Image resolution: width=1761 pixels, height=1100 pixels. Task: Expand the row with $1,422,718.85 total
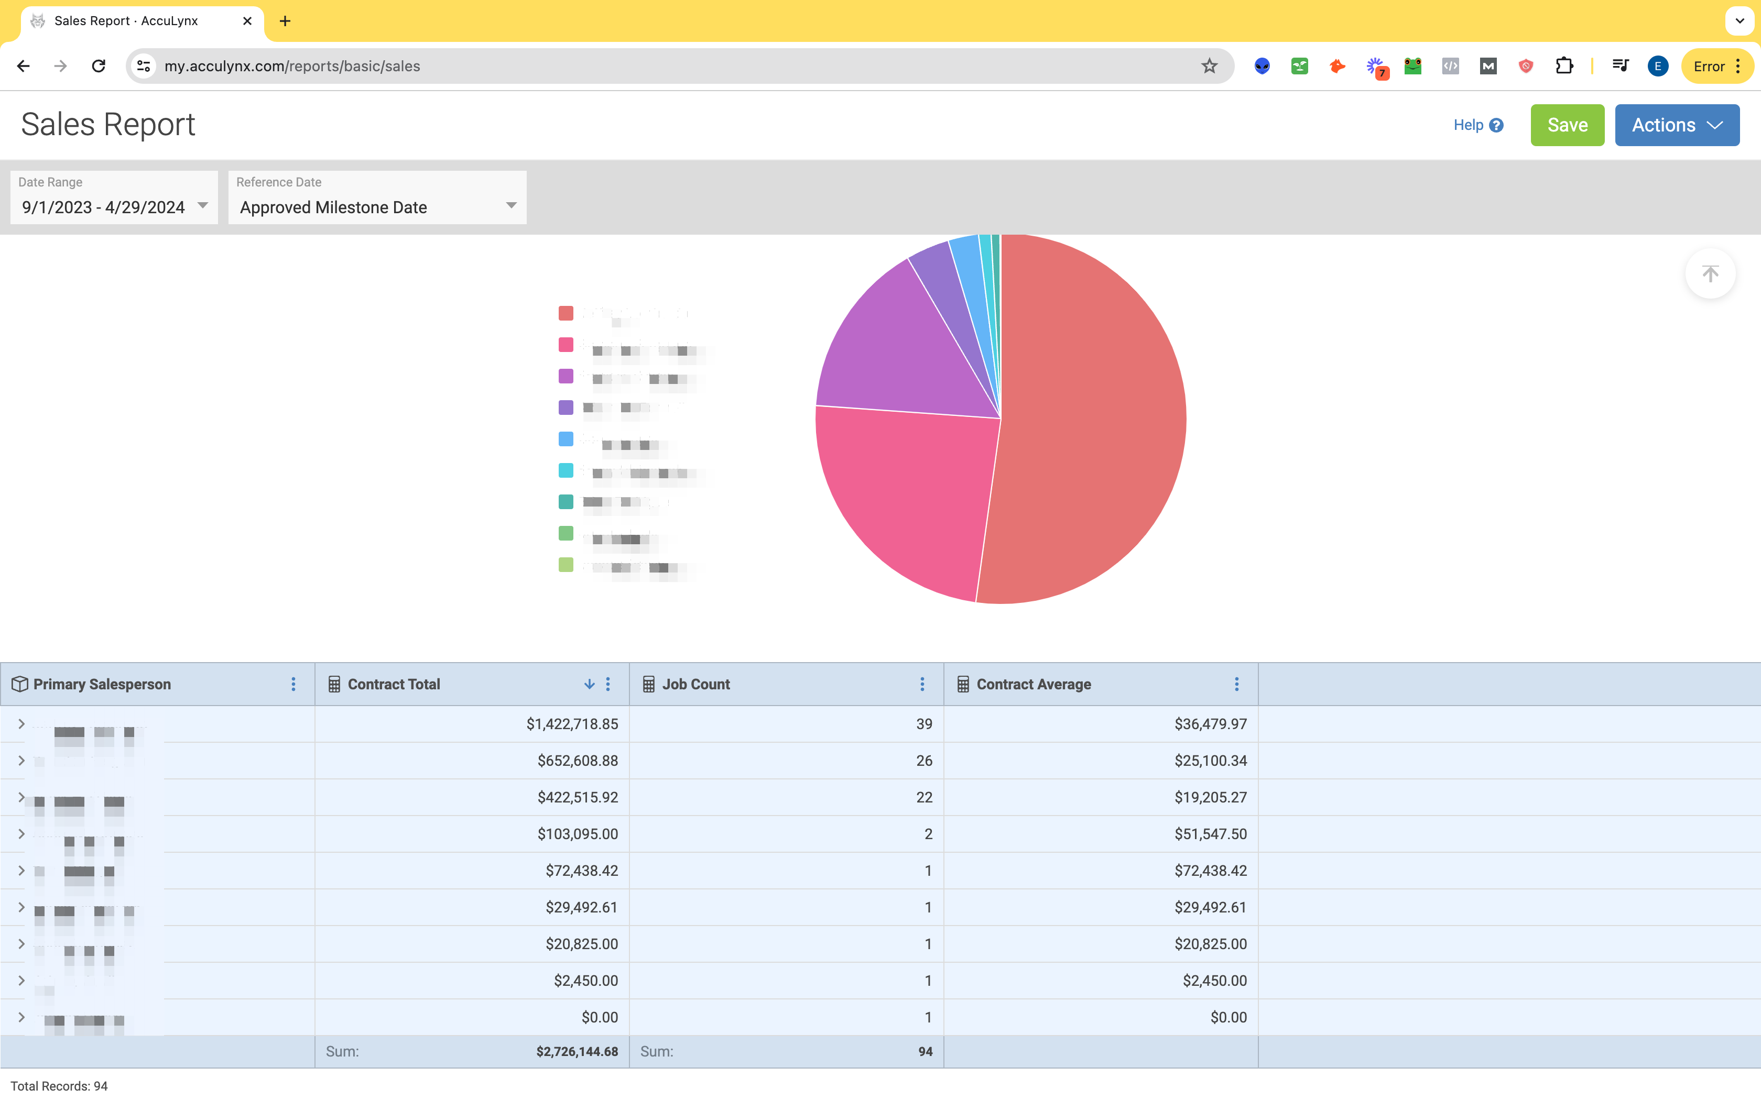(x=21, y=724)
